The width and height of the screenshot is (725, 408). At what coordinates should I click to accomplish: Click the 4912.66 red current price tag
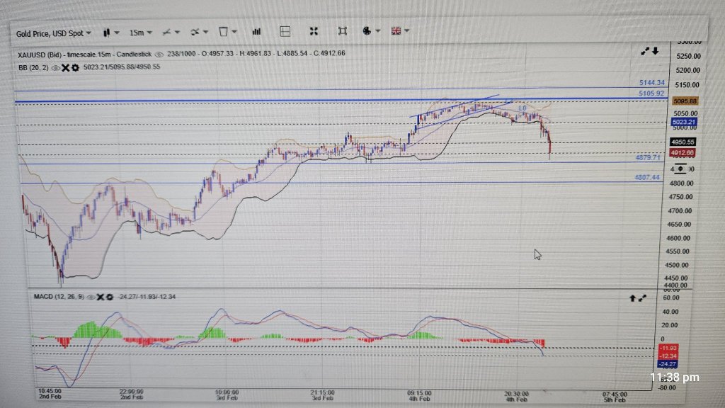coord(682,153)
